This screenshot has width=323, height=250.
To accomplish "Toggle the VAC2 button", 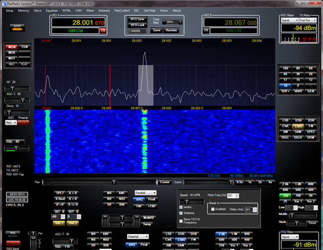I will click(73, 223).
